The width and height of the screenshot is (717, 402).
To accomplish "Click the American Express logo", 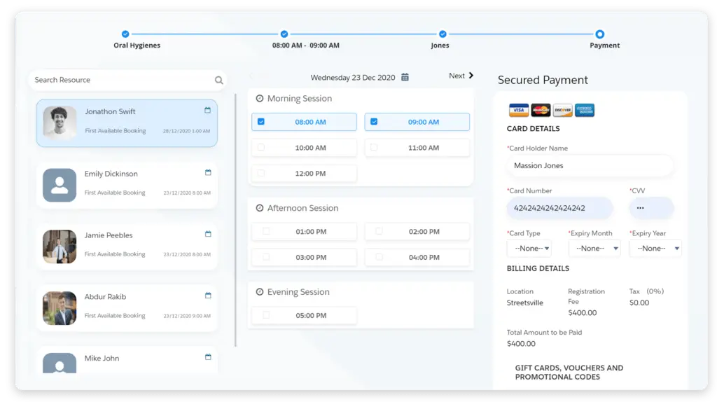I will point(585,110).
